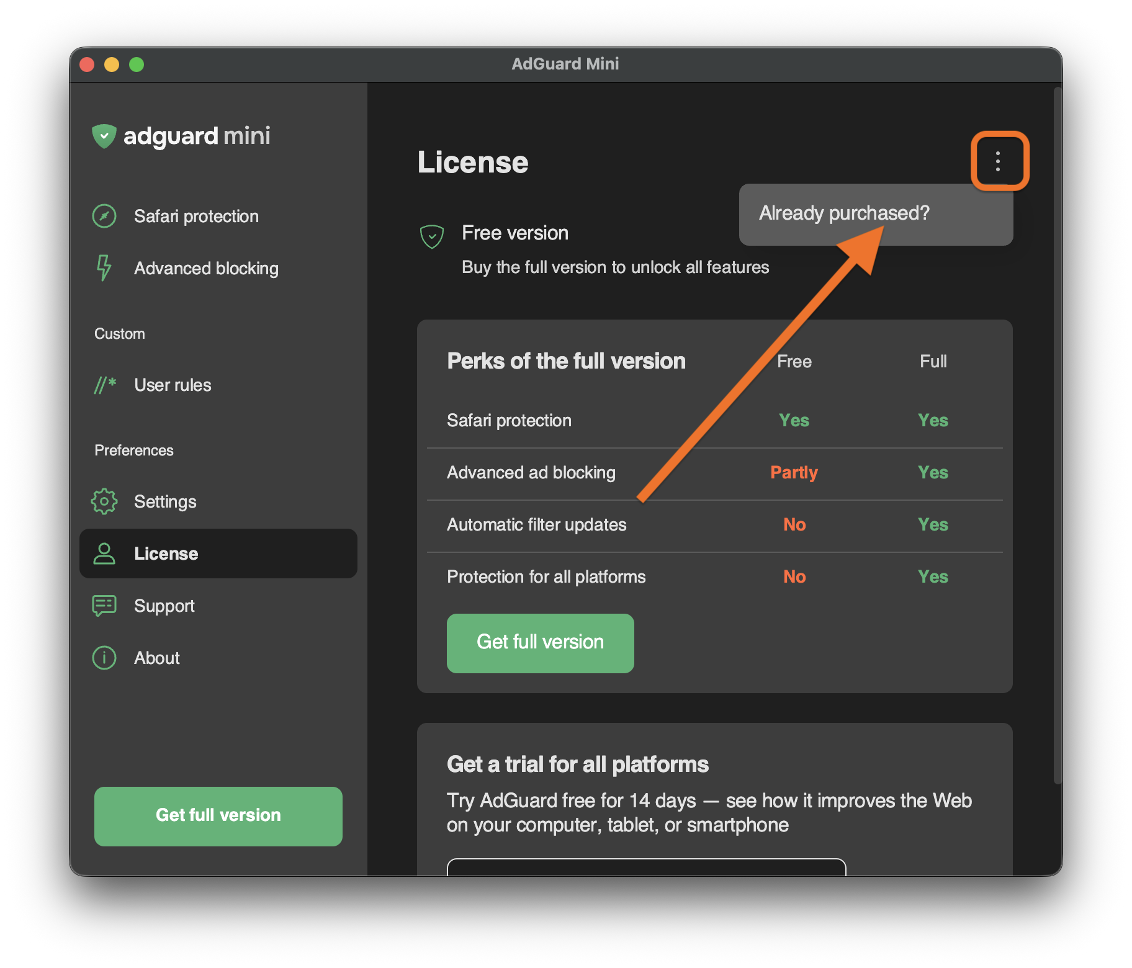Click the Settings gear icon
Viewport: 1132px width, 968px height.
click(104, 501)
